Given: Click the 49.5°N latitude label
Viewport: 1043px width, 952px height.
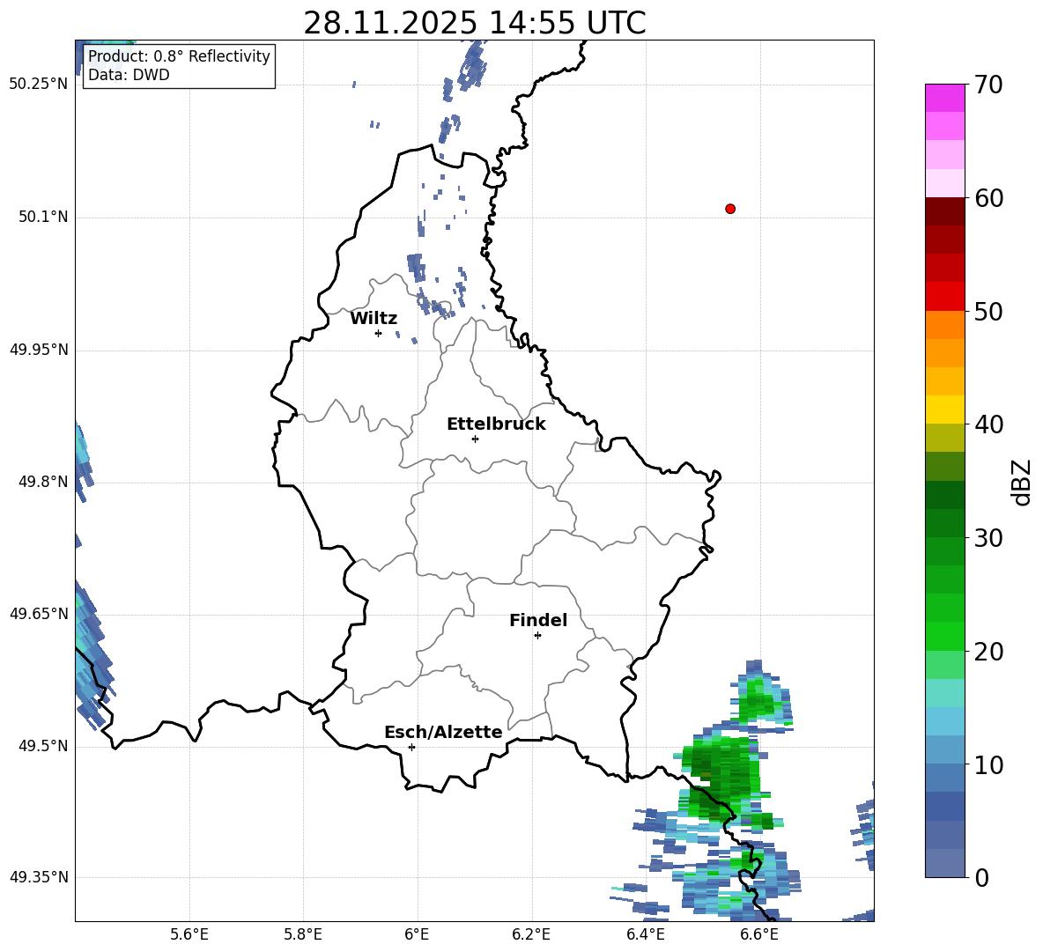Looking at the screenshot, I should pyautogui.click(x=43, y=746).
